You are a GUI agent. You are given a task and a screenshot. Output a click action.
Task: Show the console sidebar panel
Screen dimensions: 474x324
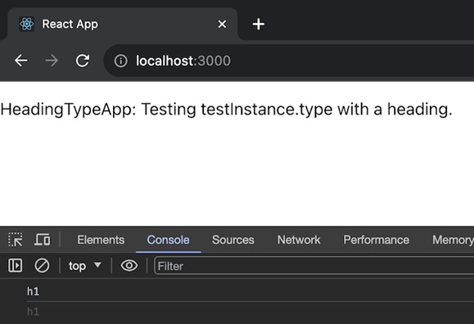click(x=15, y=266)
